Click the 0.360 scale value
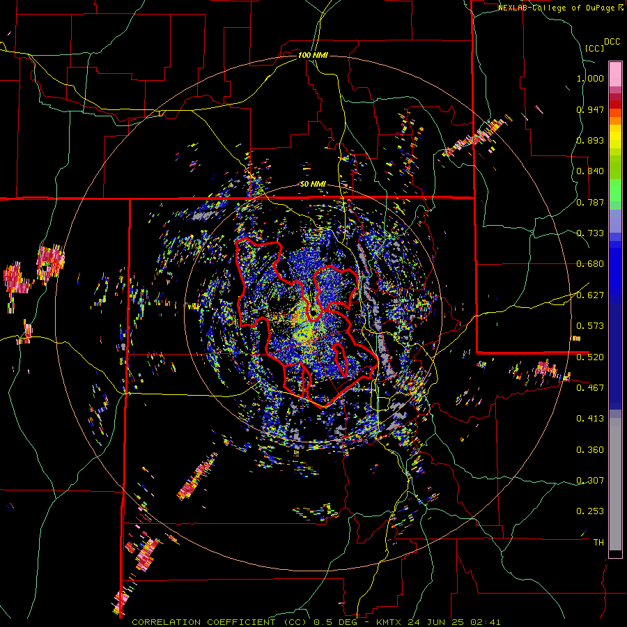The width and height of the screenshot is (627, 627). [590, 450]
